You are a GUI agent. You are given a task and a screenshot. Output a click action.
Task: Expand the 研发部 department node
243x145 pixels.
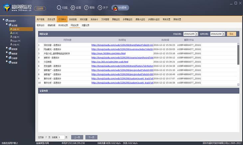[7, 48]
